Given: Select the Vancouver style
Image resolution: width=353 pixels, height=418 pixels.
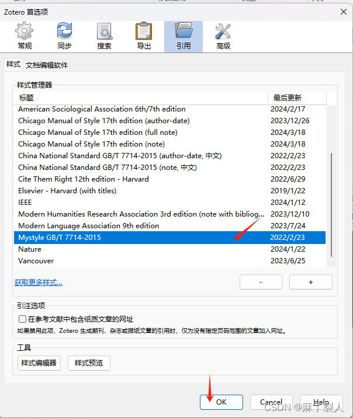Looking at the screenshot, I should tap(169, 261).
